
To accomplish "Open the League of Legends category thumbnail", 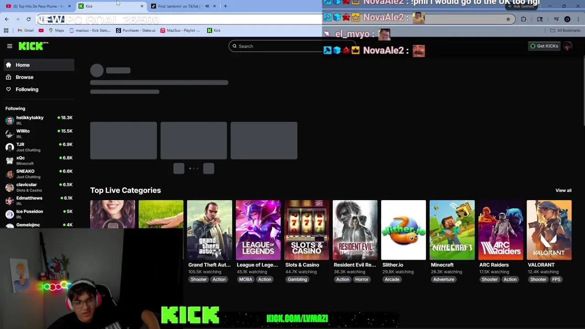I will click(x=258, y=230).
